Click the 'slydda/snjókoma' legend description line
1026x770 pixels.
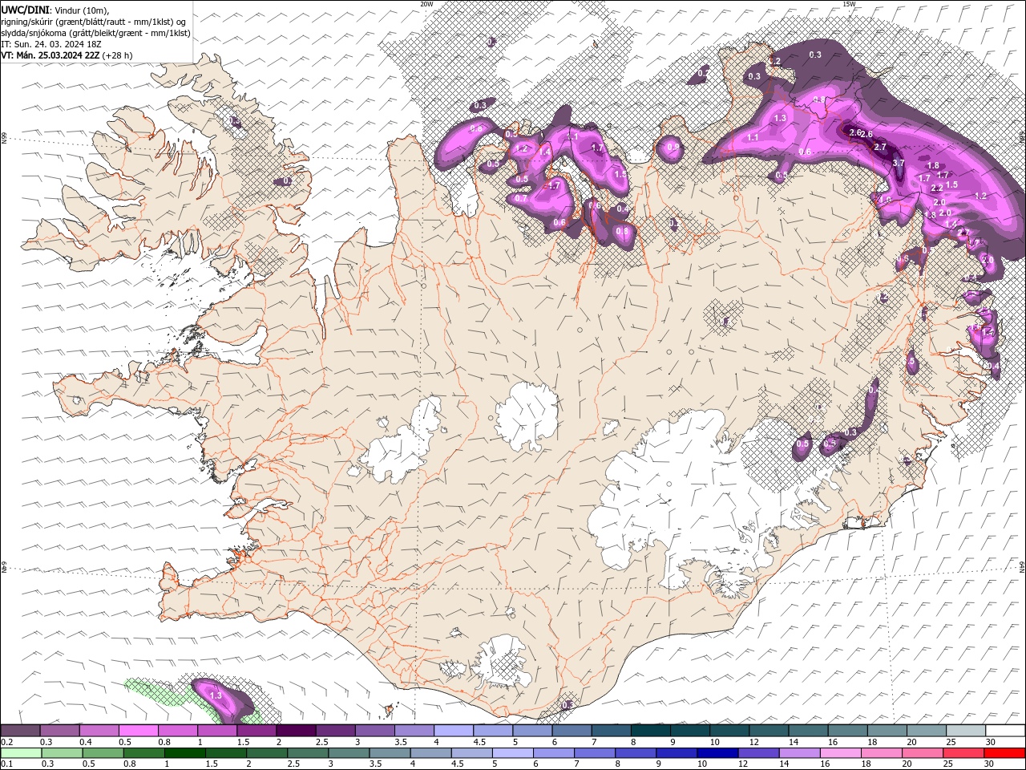tap(95, 33)
